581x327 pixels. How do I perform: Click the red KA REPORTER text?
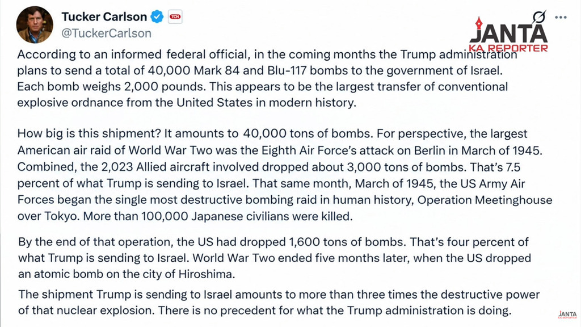point(508,48)
